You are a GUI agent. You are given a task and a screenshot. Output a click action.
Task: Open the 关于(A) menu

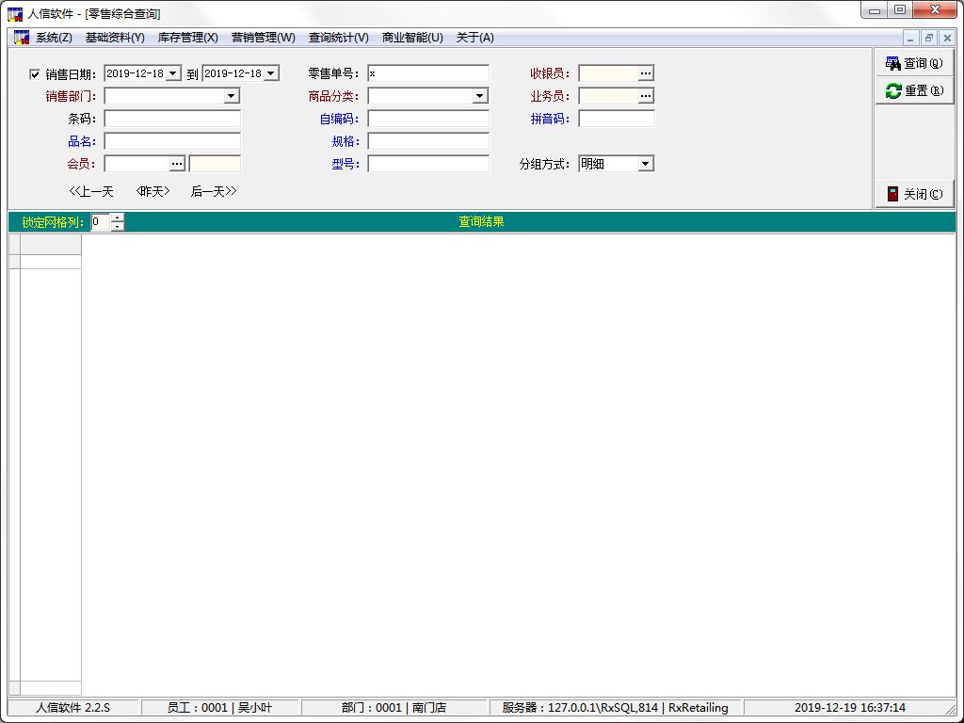(474, 38)
